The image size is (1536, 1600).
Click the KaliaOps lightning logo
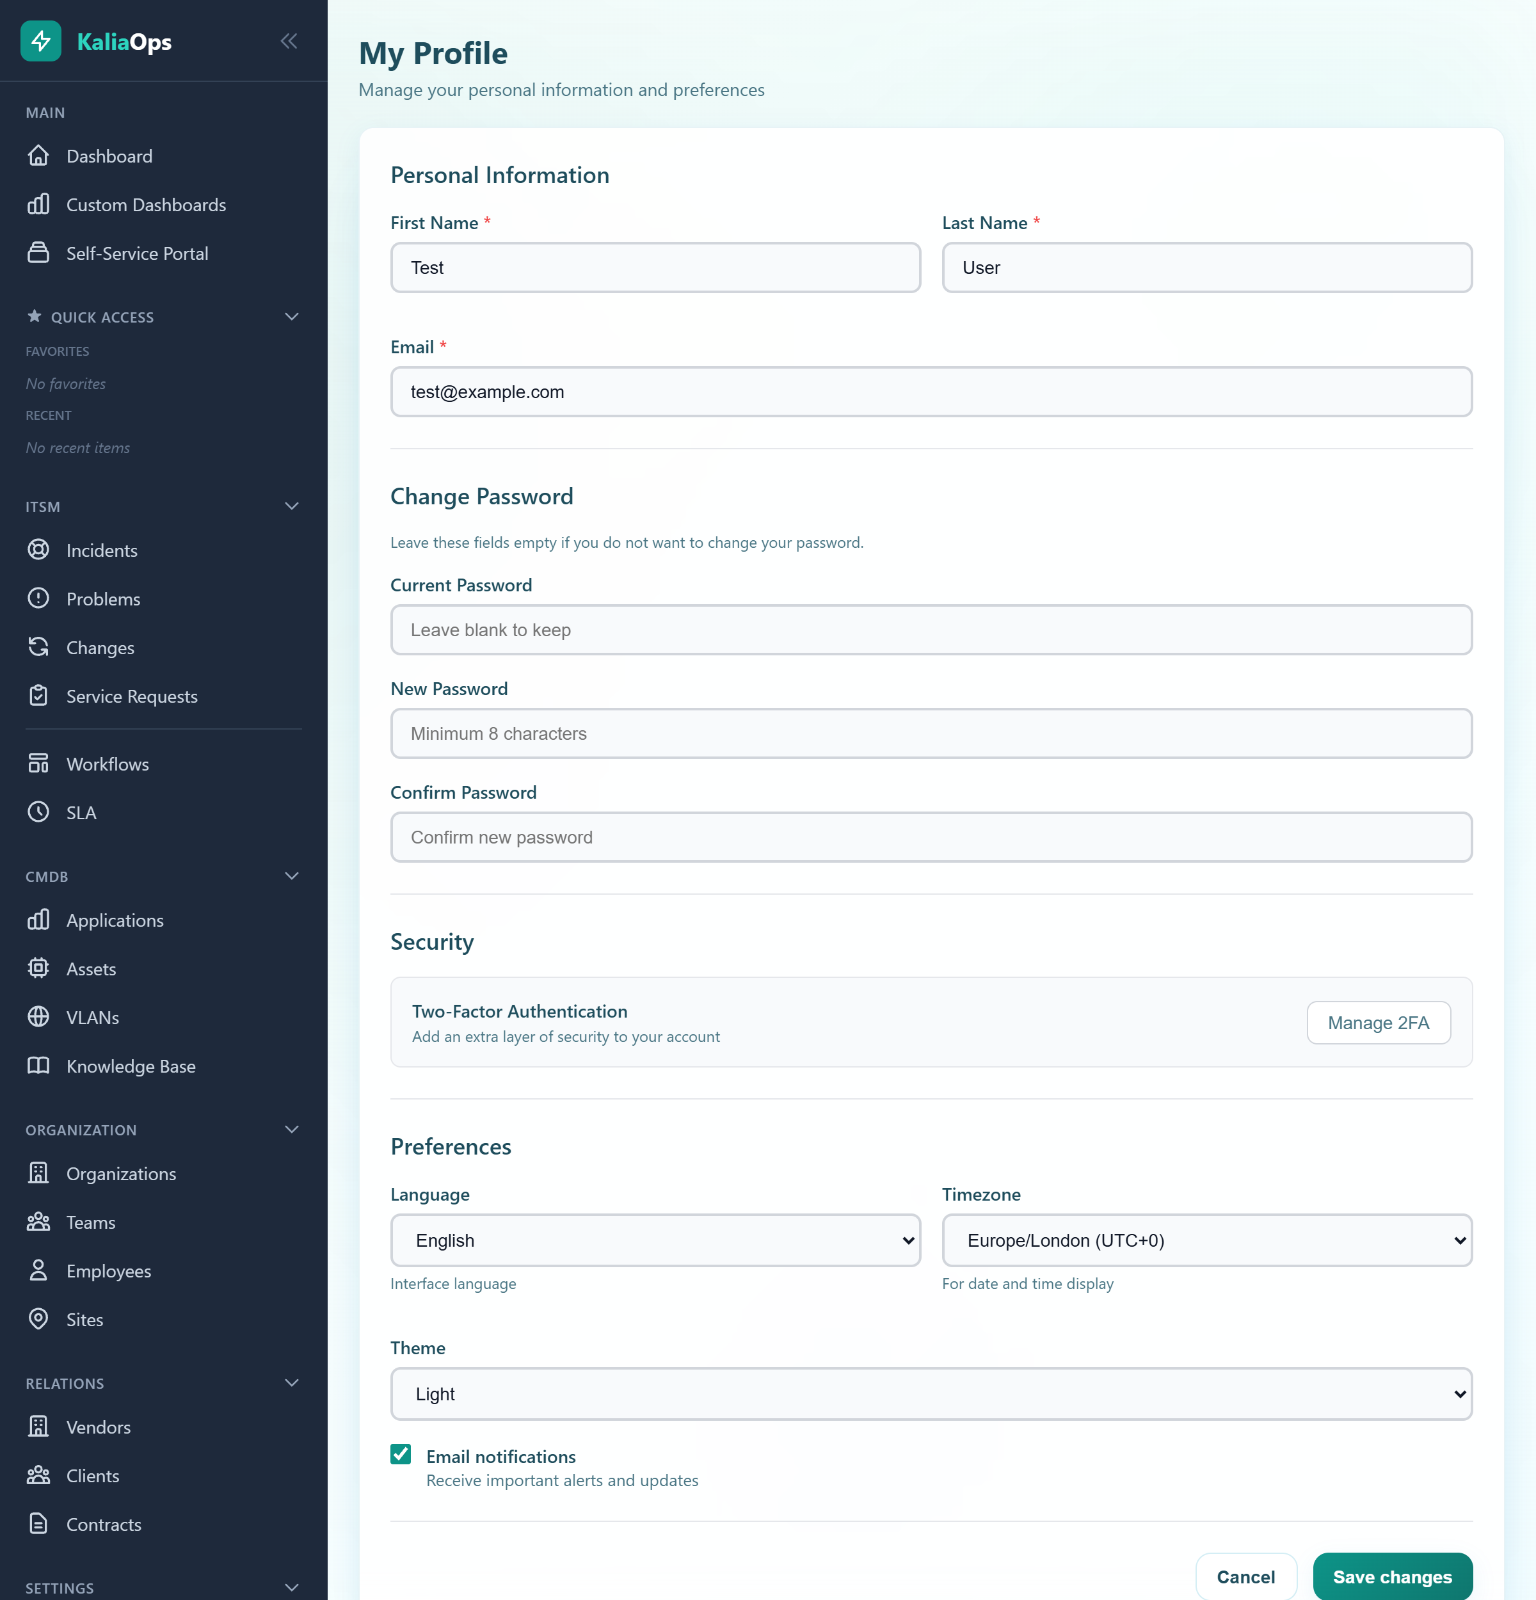[x=41, y=41]
